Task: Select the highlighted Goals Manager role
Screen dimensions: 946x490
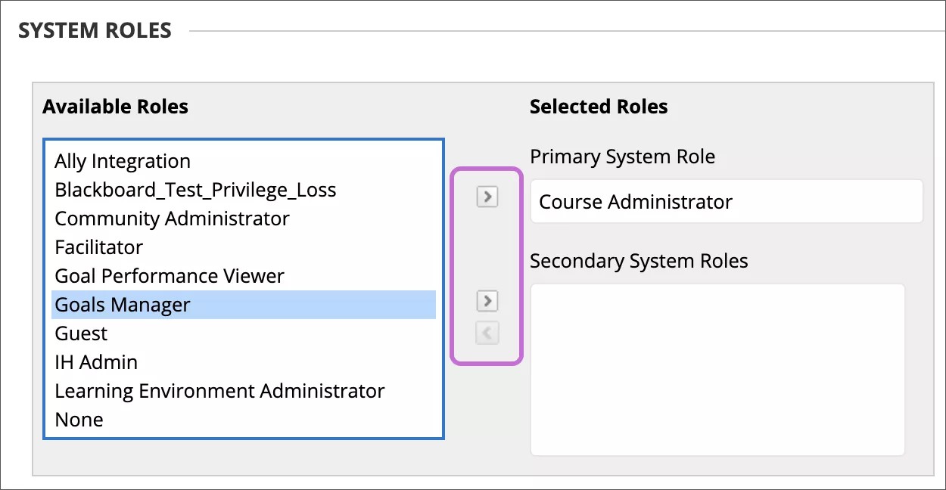Action: tap(121, 305)
